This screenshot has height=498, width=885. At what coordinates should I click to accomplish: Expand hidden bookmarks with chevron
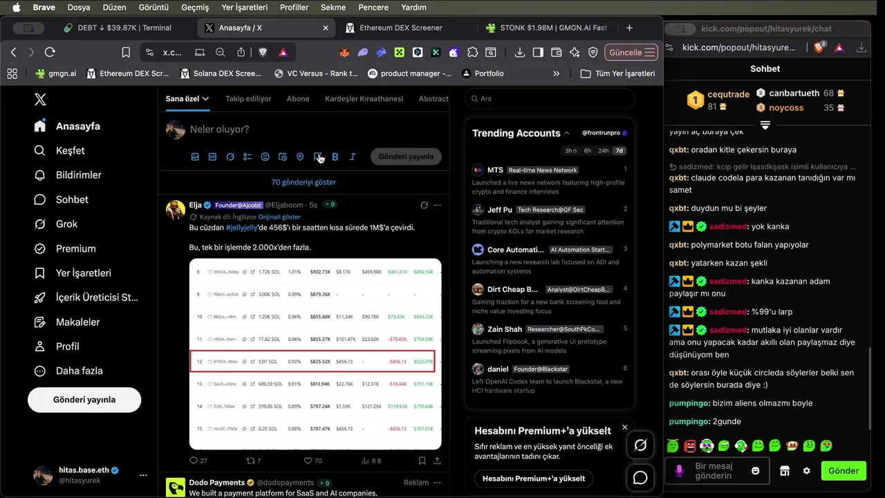pyautogui.click(x=557, y=73)
